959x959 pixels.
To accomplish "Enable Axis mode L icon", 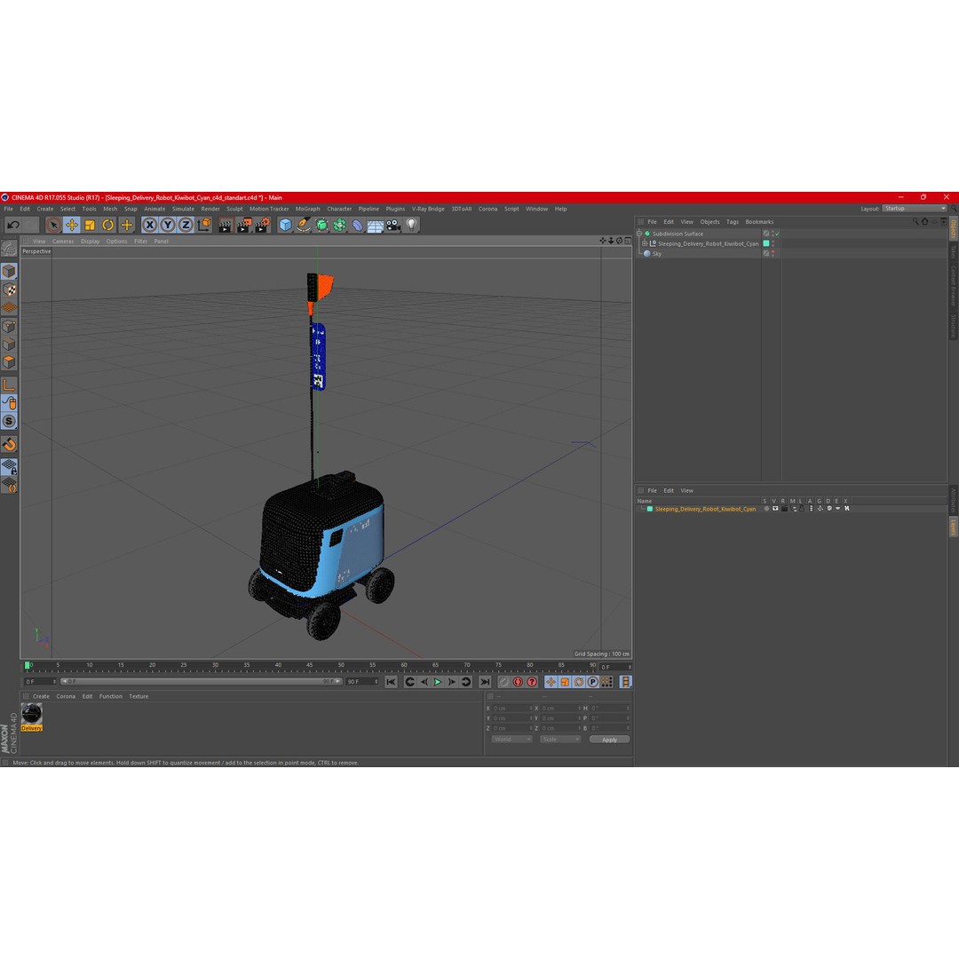I will pyautogui.click(x=9, y=384).
